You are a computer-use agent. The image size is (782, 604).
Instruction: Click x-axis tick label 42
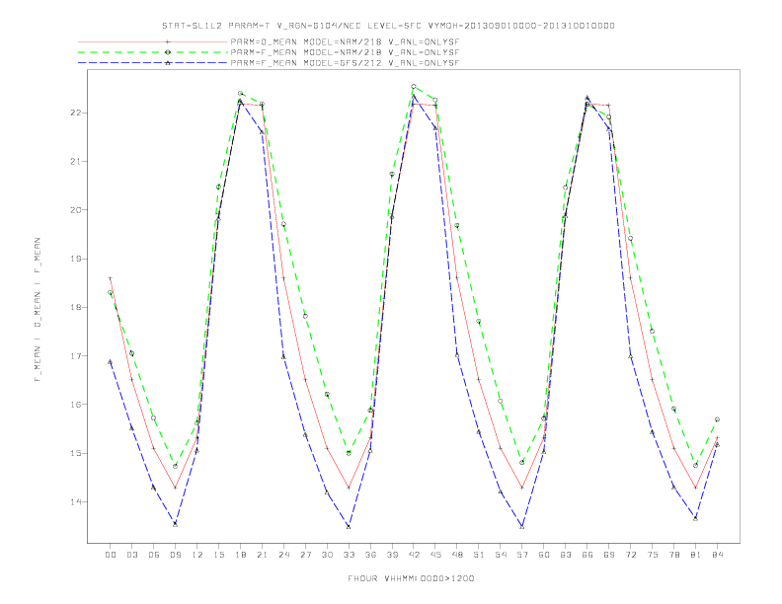pyautogui.click(x=414, y=555)
